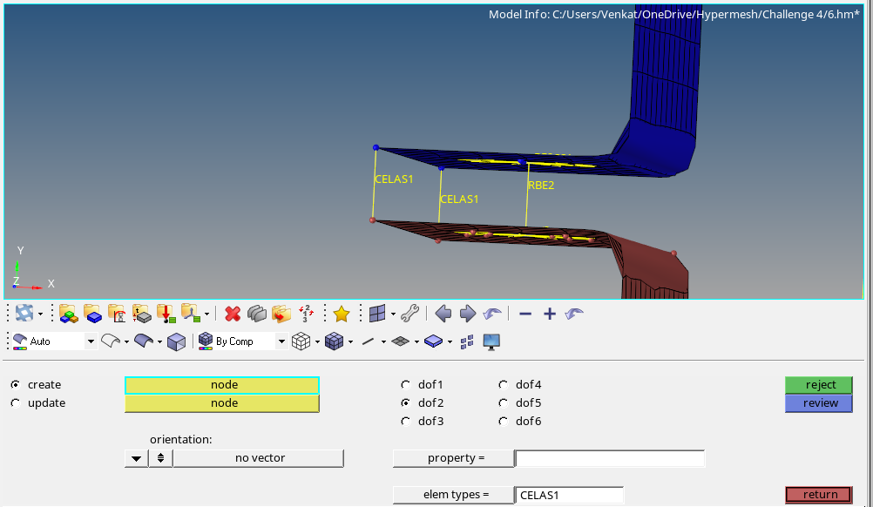Enable the dof4 option

pyautogui.click(x=504, y=384)
